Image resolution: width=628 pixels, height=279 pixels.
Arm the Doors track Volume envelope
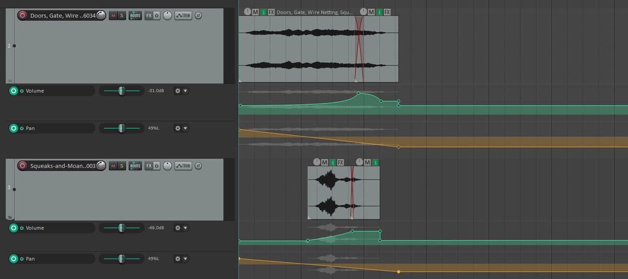tap(14, 91)
